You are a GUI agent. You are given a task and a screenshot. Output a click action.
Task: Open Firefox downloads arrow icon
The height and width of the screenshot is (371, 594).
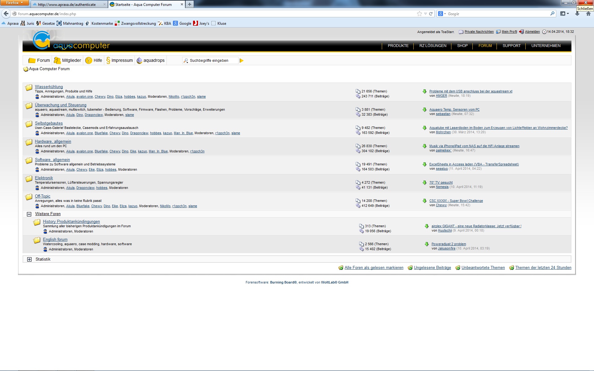pos(577,14)
